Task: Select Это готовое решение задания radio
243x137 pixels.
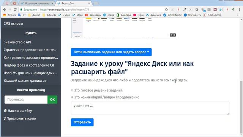Action: click(72, 90)
